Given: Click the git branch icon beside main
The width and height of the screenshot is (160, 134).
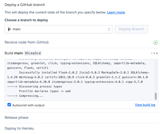Looking at the screenshot, I should [9, 29].
